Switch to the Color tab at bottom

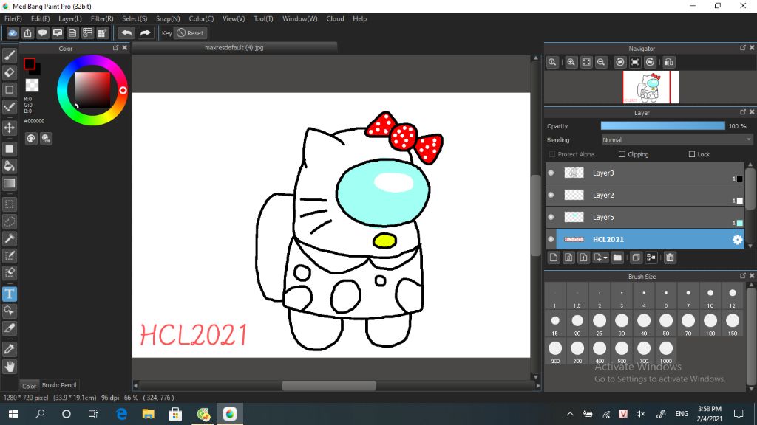point(29,385)
